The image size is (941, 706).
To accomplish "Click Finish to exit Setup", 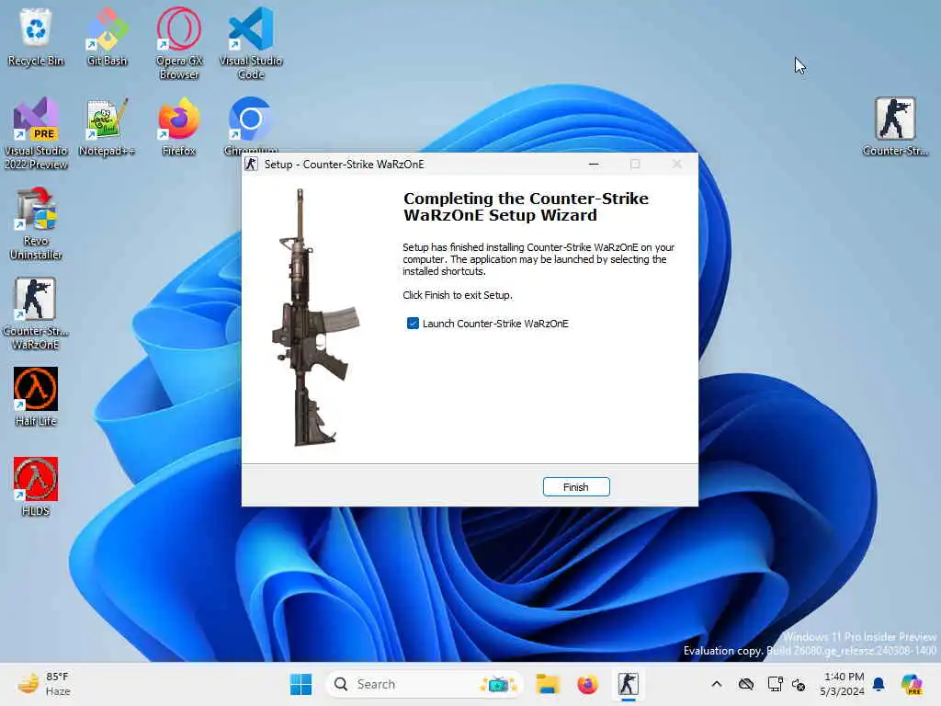I will click(x=575, y=487).
